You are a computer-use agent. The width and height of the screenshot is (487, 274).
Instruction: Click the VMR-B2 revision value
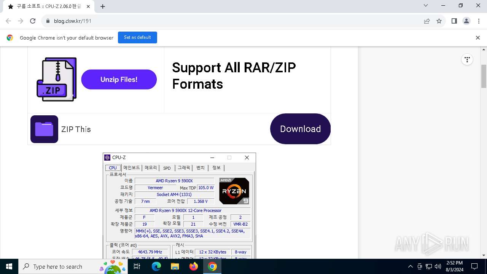coord(240,224)
